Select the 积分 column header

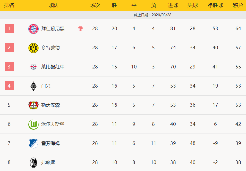pyautogui.click(x=238, y=5)
